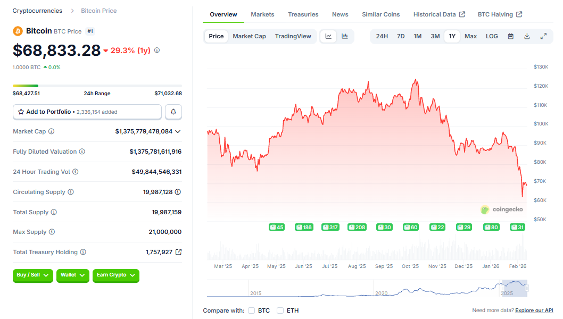The height and width of the screenshot is (319, 563).
Task: Switch to the Markets tab
Action: [x=262, y=14]
